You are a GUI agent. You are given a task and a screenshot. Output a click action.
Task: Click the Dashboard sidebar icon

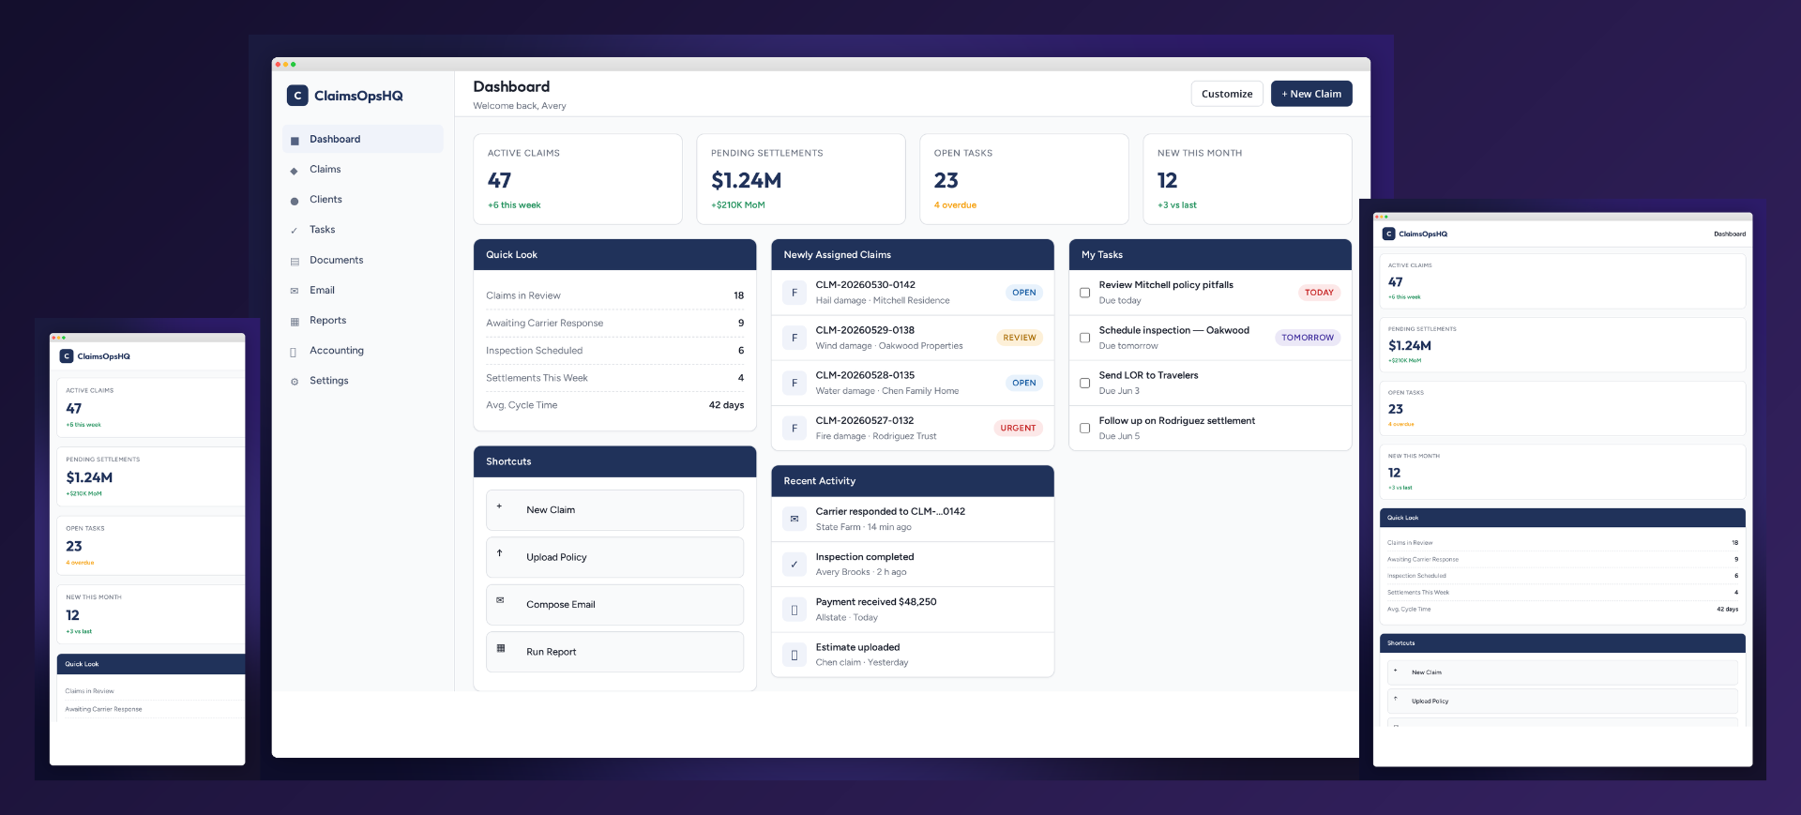click(x=295, y=140)
